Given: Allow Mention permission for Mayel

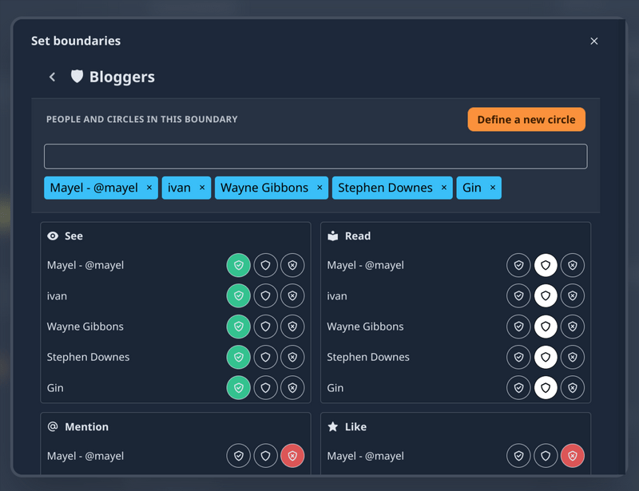Looking at the screenshot, I should point(239,456).
